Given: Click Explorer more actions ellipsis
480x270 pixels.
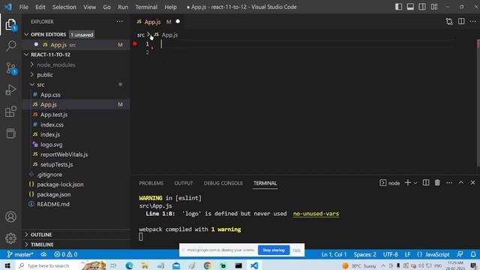Looking at the screenshot, I should [120, 22].
